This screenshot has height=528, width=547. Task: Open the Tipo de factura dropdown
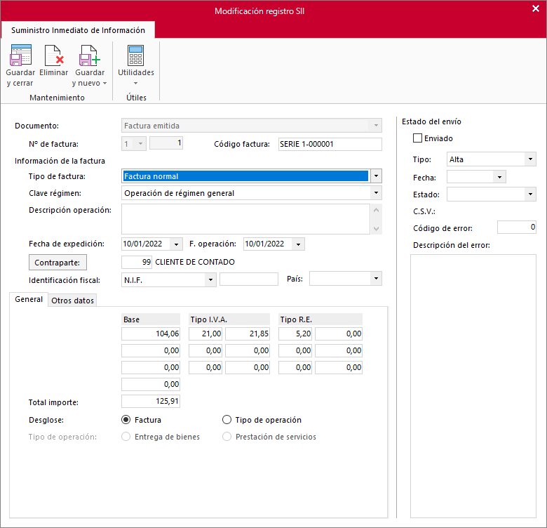(376, 176)
